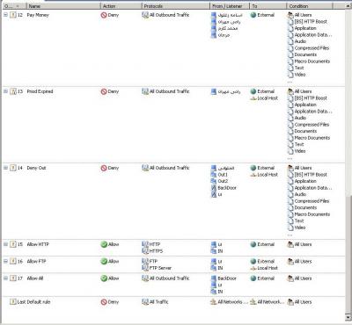Image resolution: width=352 pixels, height=325 pixels.
Task: Click the All Users icon in Allow All rule
Action: coord(290,278)
